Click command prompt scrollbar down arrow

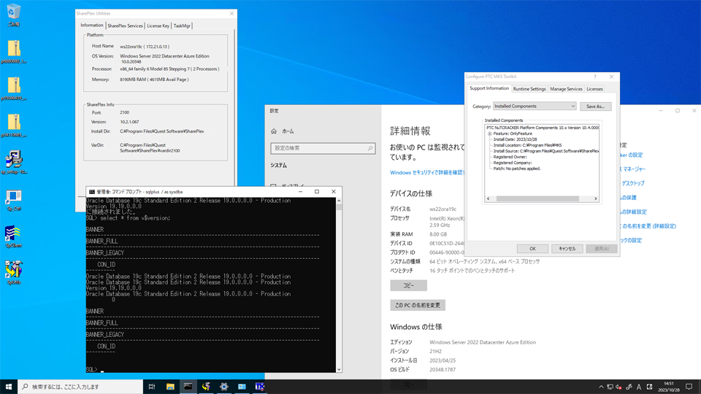click(x=339, y=369)
